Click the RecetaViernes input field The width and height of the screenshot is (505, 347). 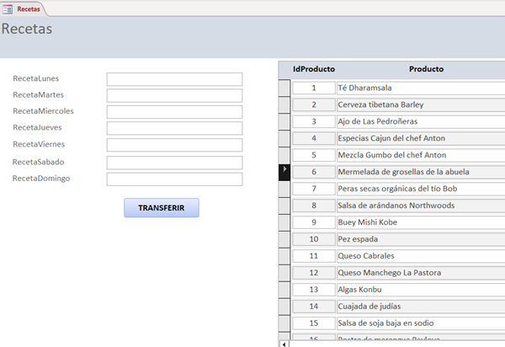174,146
